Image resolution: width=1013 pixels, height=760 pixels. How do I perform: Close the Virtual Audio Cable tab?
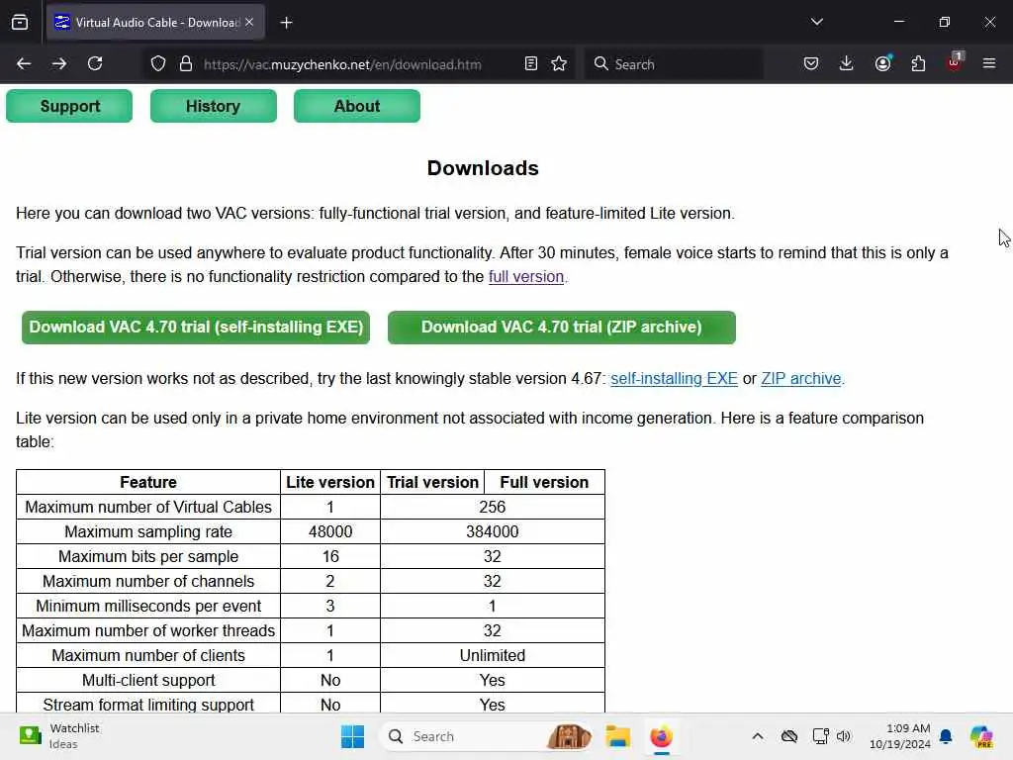click(x=249, y=22)
